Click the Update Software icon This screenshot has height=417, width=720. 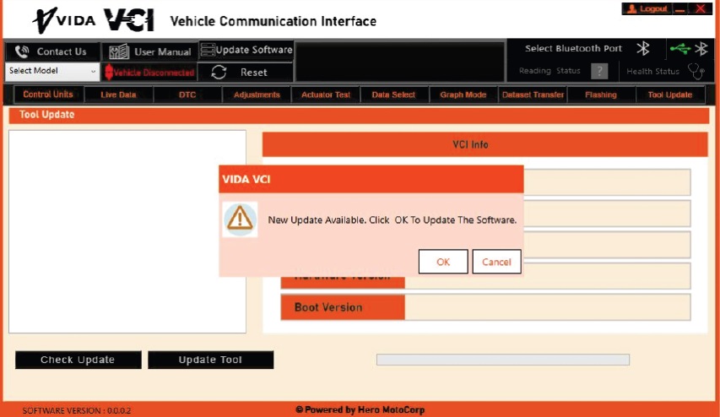click(x=208, y=50)
